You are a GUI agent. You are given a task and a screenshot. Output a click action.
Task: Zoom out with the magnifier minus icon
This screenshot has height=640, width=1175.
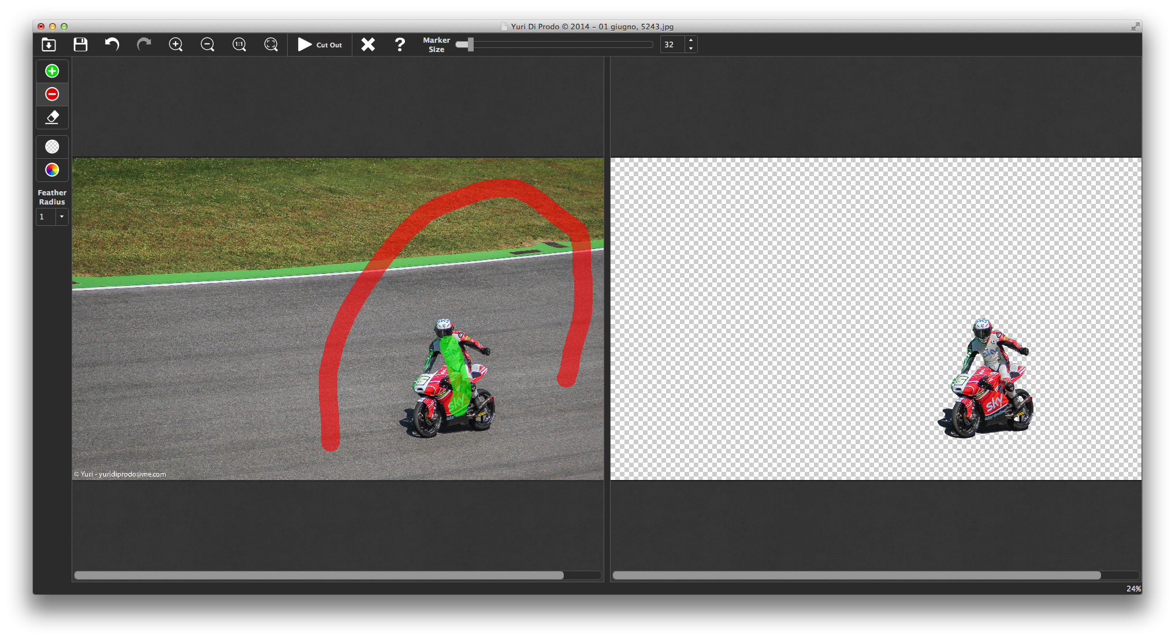(x=207, y=44)
